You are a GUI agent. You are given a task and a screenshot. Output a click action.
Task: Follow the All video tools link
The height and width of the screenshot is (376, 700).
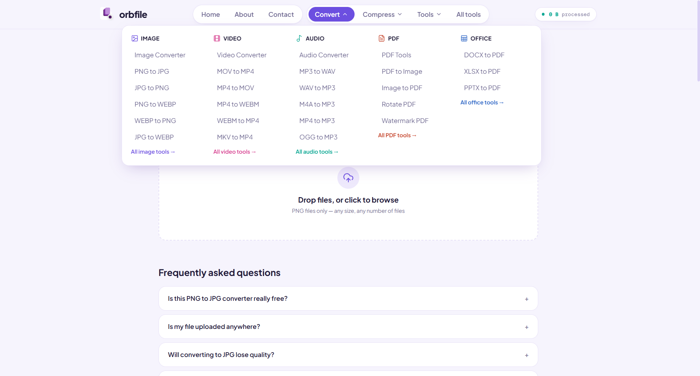point(235,152)
